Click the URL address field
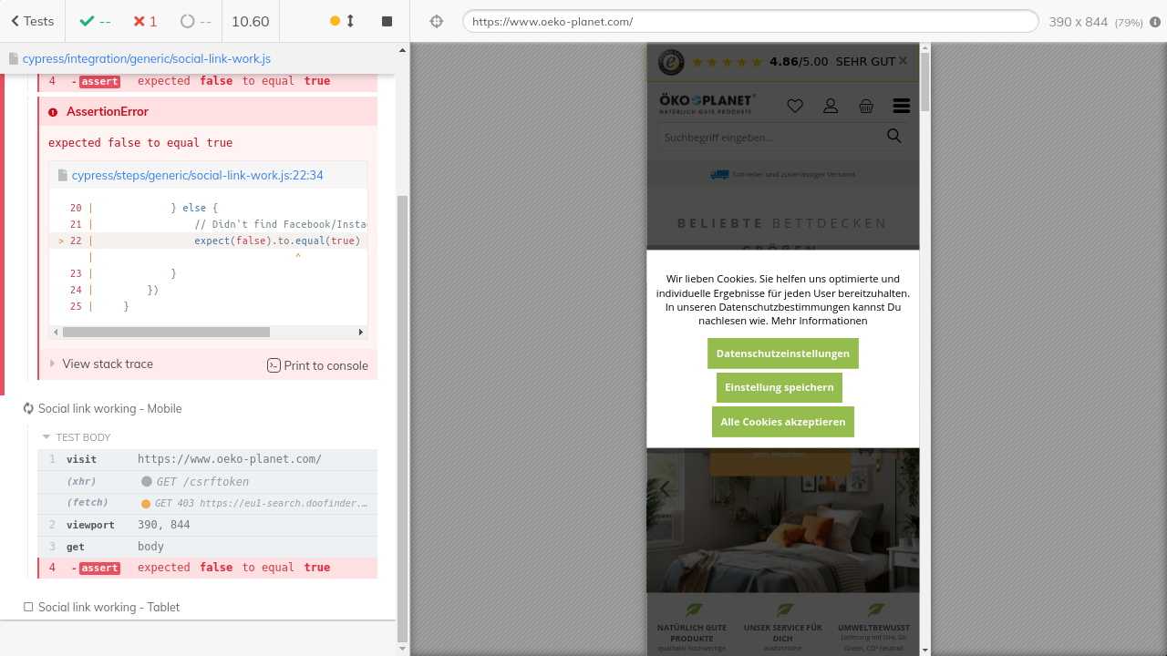This screenshot has height=656, width=1167. click(x=749, y=22)
